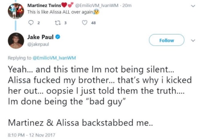Click the Jake Paul display name
The width and height of the screenshot is (206, 139).
point(40,37)
